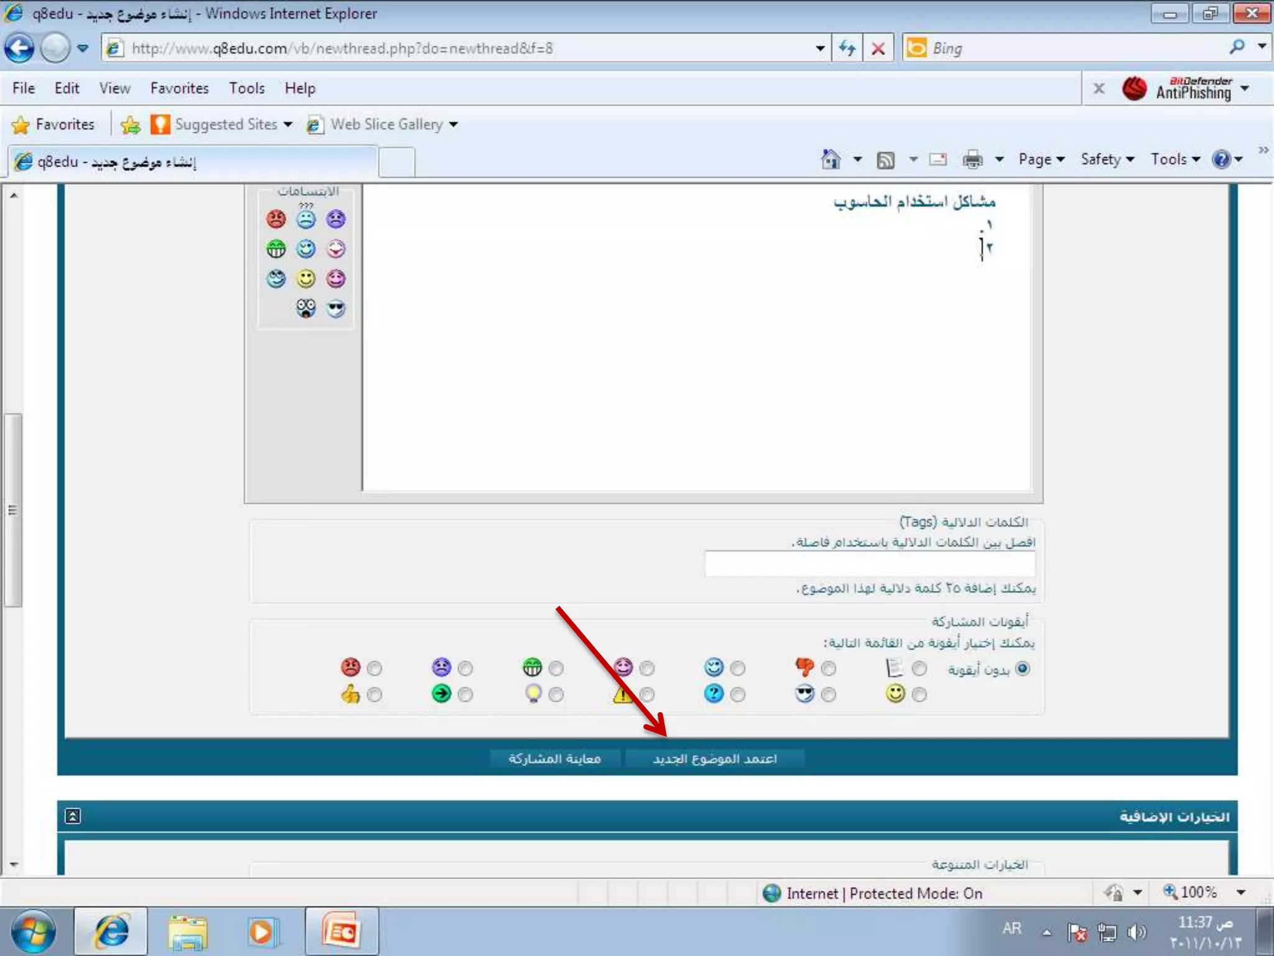Select the lightbulb post icon radio button
1274x956 pixels.
coord(556,695)
